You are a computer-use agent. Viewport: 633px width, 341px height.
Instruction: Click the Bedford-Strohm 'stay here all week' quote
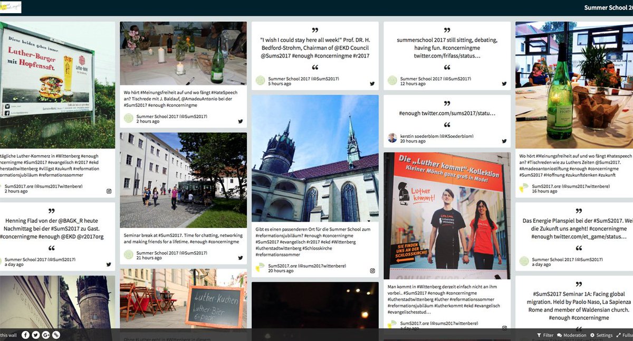coord(315,48)
